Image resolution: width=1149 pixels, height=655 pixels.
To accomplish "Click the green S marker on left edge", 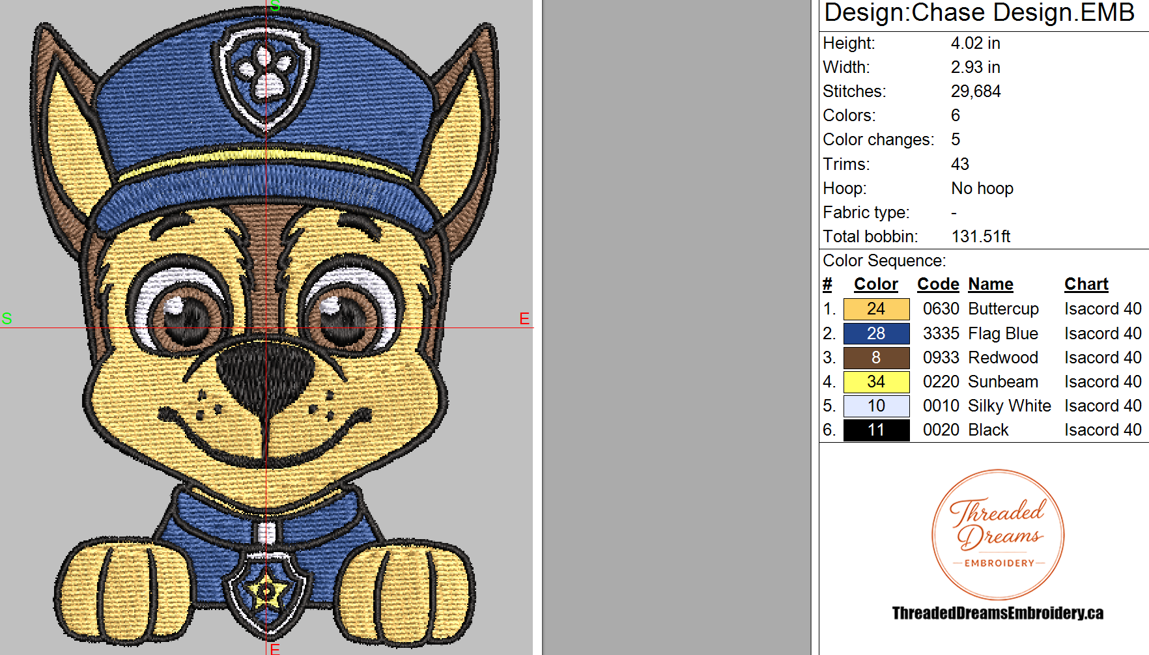I will point(7,318).
